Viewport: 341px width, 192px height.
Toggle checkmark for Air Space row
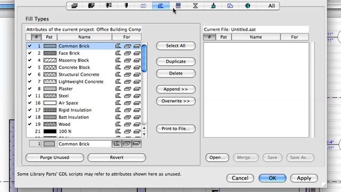click(x=30, y=103)
